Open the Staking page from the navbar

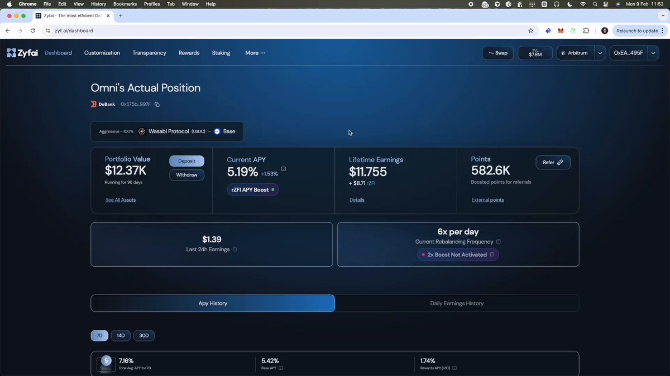click(x=221, y=52)
